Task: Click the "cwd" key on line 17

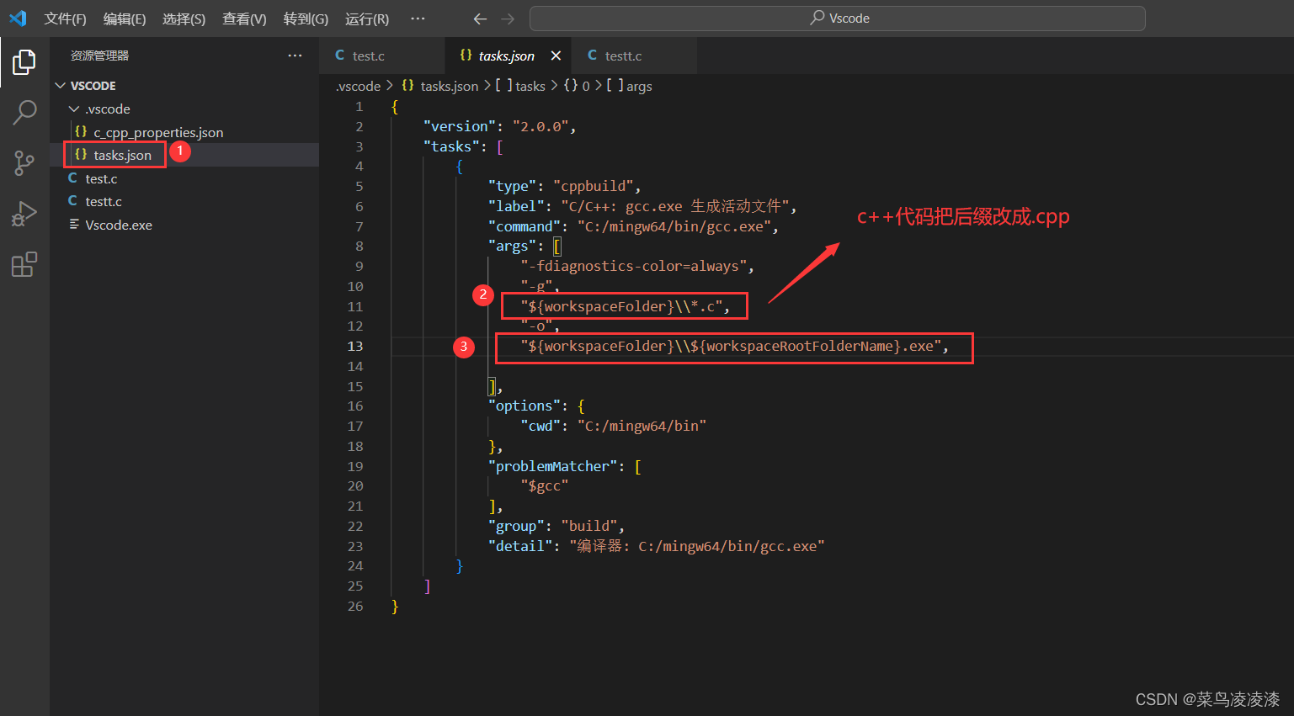Action: (x=540, y=426)
